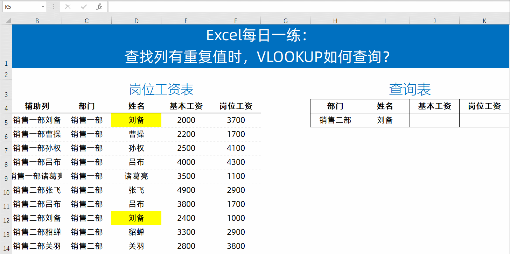The height and width of the screenshot is (254, 510).
Task: Click the 岗位工资 header in salary table
Action: [x=236, y=106]
